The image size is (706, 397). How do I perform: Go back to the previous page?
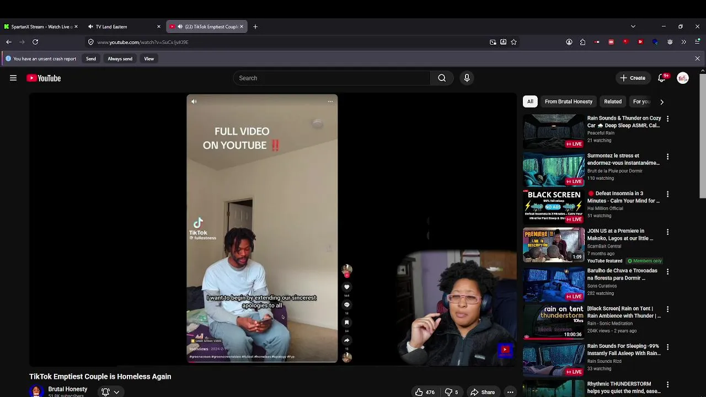tap(9, 42)
